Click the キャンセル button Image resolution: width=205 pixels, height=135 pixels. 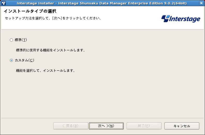(182, 126)
